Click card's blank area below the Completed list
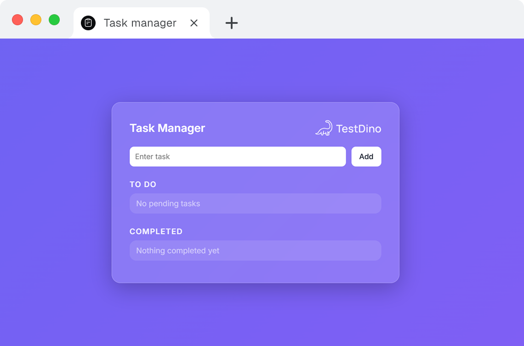The width and height of the screenshot is (524, 346). click(x=255, y=272)
